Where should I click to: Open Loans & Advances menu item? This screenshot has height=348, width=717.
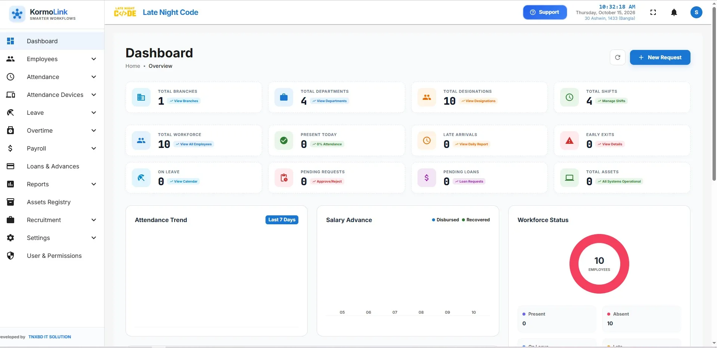click(x=52, y=166)
